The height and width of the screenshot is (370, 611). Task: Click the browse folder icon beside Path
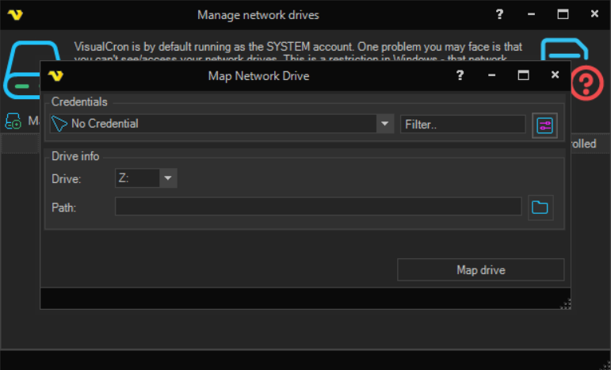click(540, 208)
